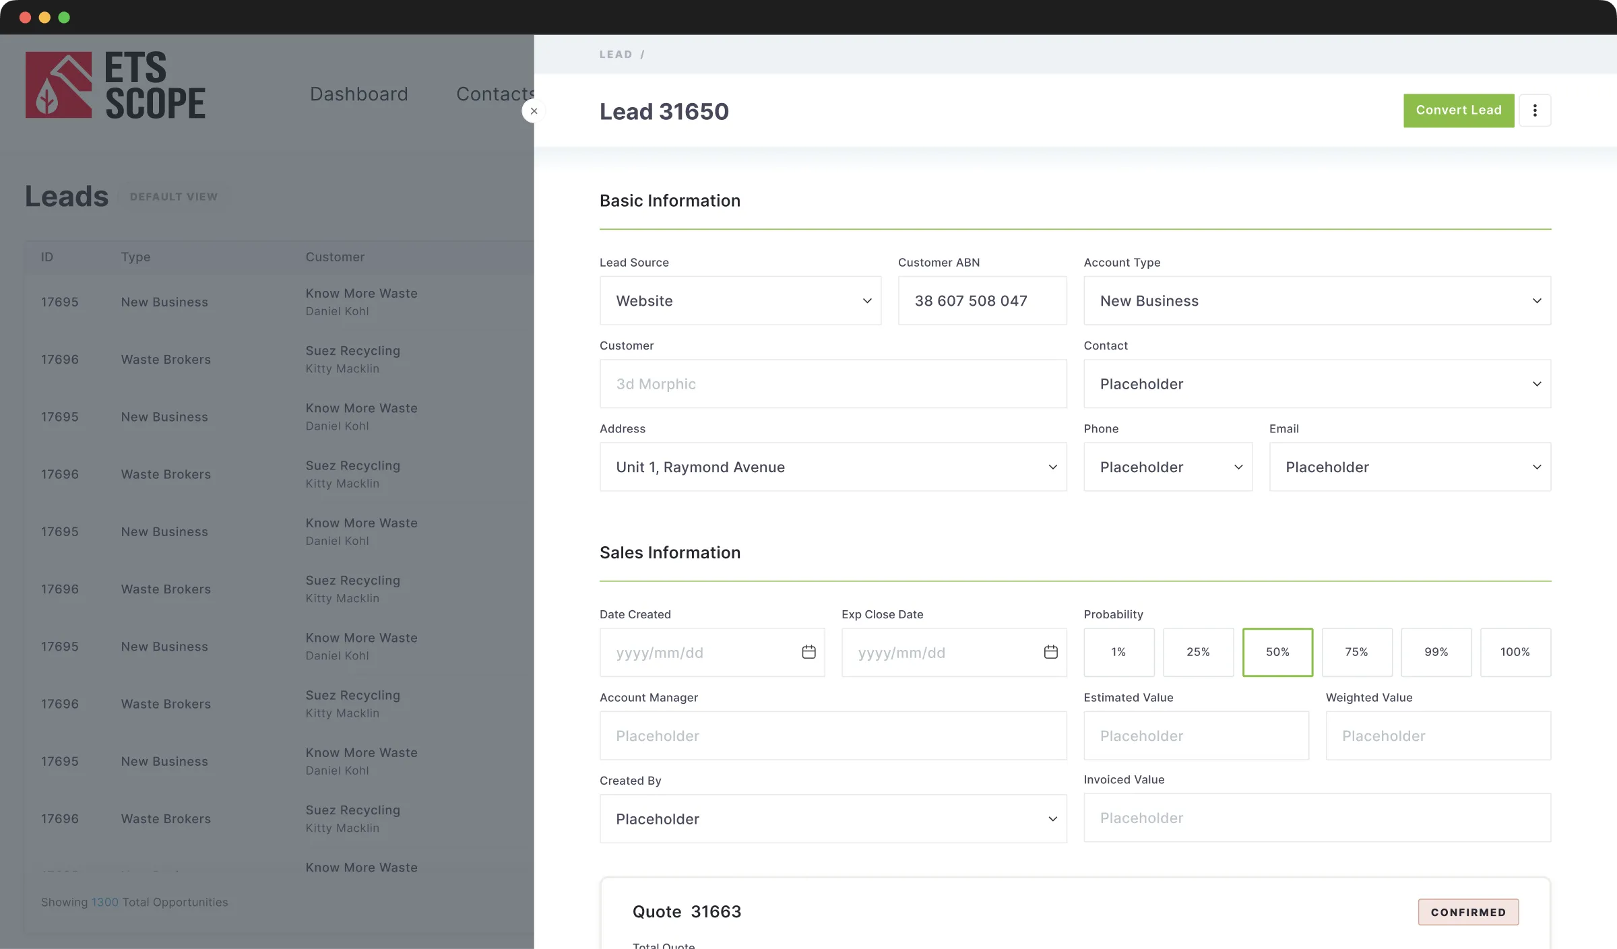
Task: Click inside the Customer ABN field
Action: point(982,300)
